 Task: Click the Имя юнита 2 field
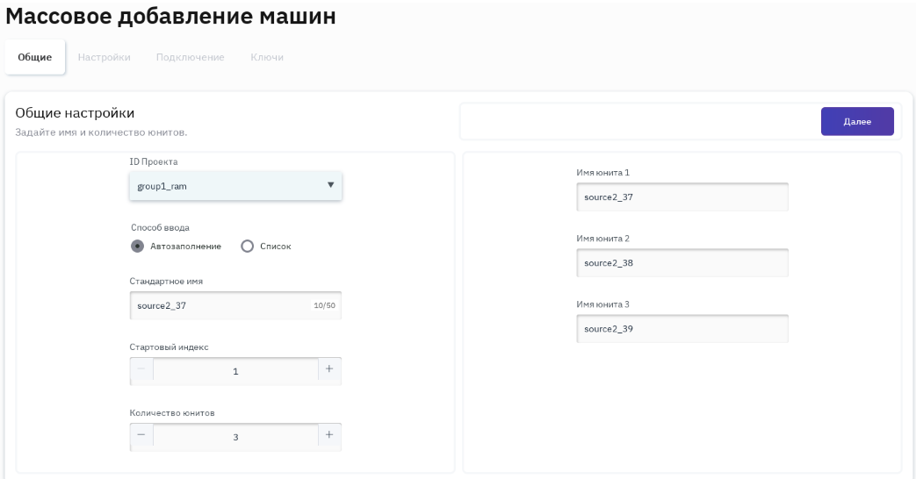point(682,263)
